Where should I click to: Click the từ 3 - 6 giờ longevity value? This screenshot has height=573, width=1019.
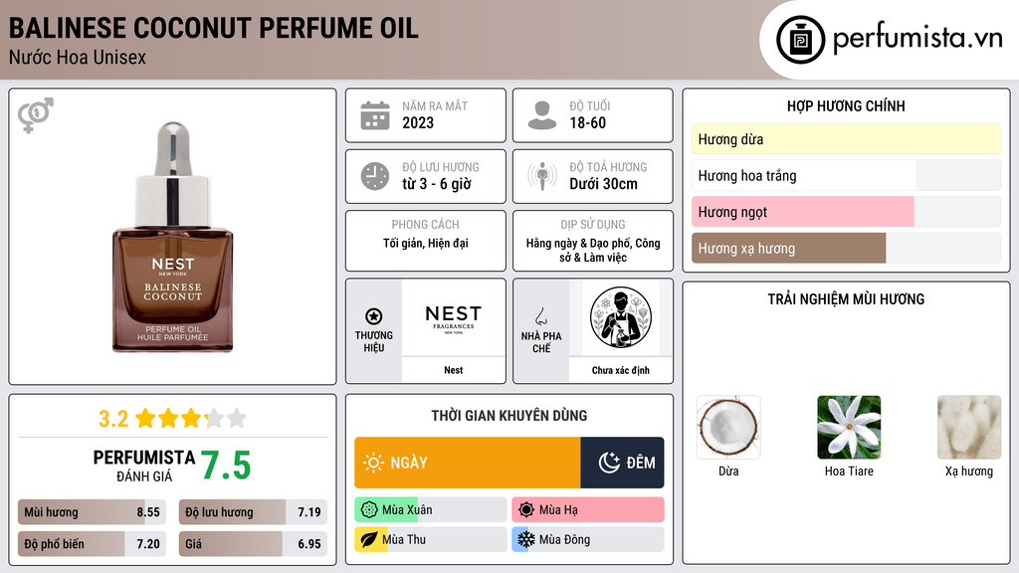pyautogui.click(x=436, y=184)
